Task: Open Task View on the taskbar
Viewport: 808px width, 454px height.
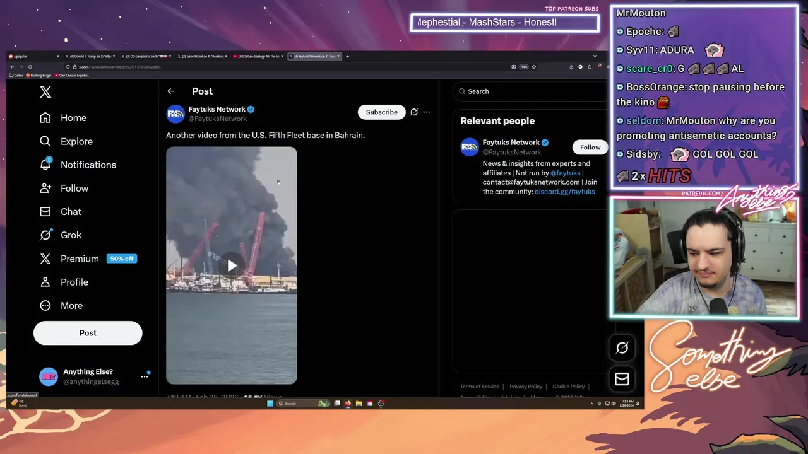Action: coord(337,404)
